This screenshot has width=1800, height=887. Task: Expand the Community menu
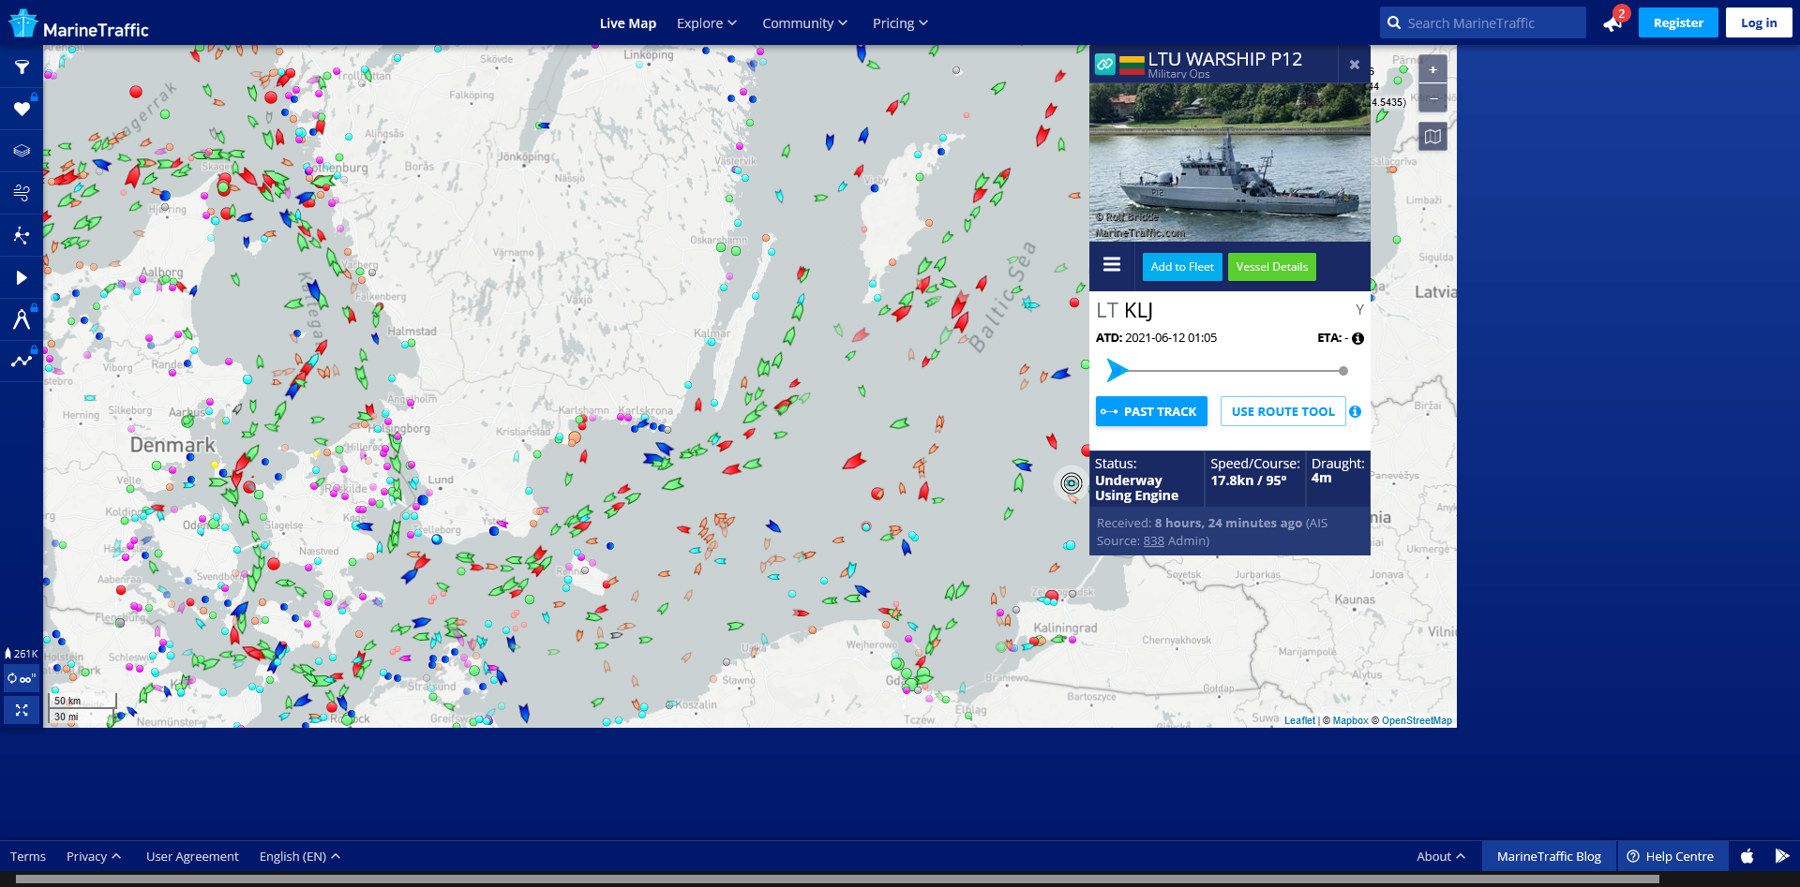click(804, 23)
